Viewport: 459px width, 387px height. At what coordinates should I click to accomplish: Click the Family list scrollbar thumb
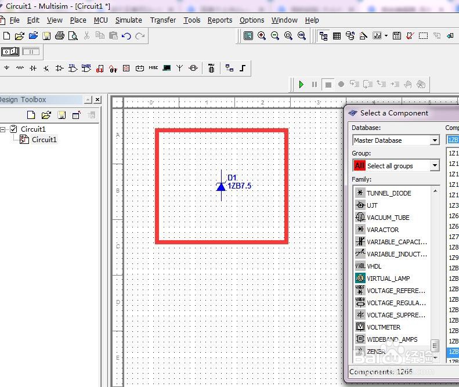[435, 345]
